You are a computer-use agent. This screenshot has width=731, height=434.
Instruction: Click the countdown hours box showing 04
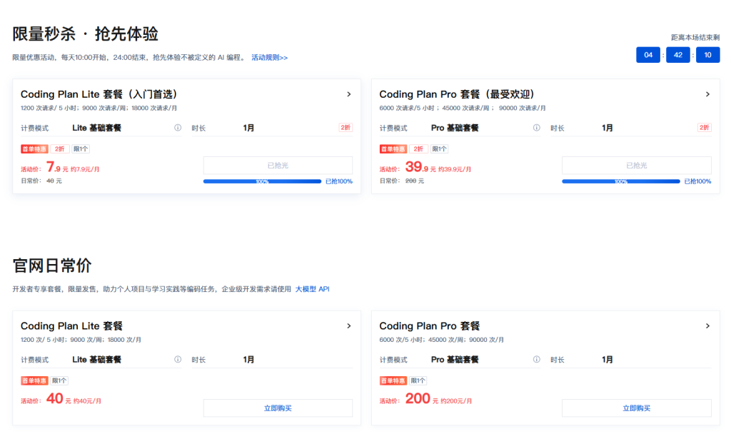[x=648, y=55]
